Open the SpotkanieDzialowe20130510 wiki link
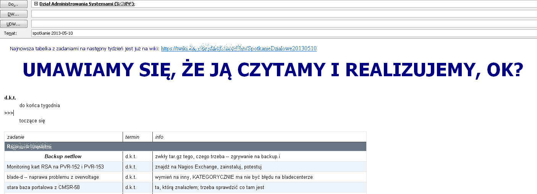Screen dimensions: 537x194 (x=239, y=49)
